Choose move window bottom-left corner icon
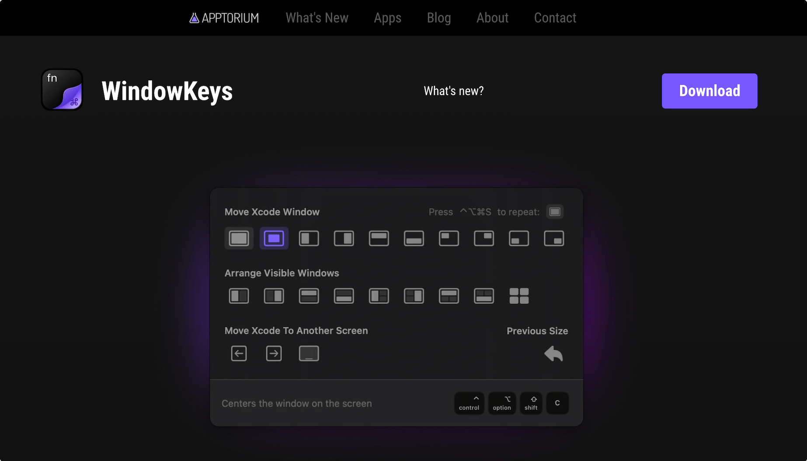807x461 pixels. click(519, 238)
